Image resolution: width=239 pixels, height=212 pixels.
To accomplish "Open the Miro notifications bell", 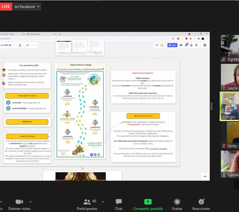I will point(191,45).
